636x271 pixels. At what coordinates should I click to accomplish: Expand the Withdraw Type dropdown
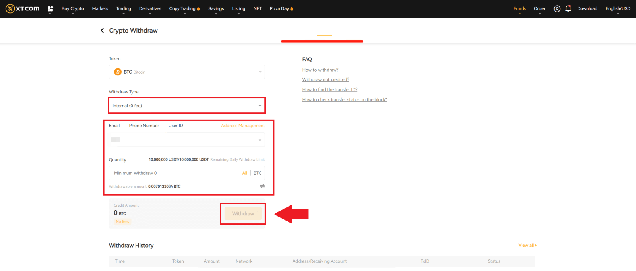click(x=187, y=106)
